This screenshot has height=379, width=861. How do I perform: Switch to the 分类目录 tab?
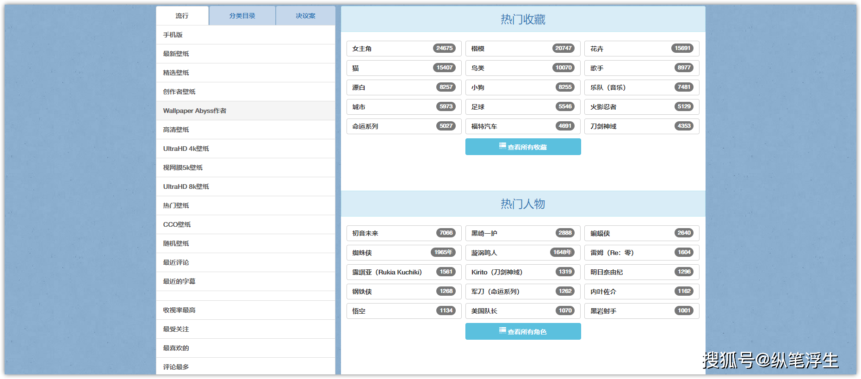tap(242, 16)
